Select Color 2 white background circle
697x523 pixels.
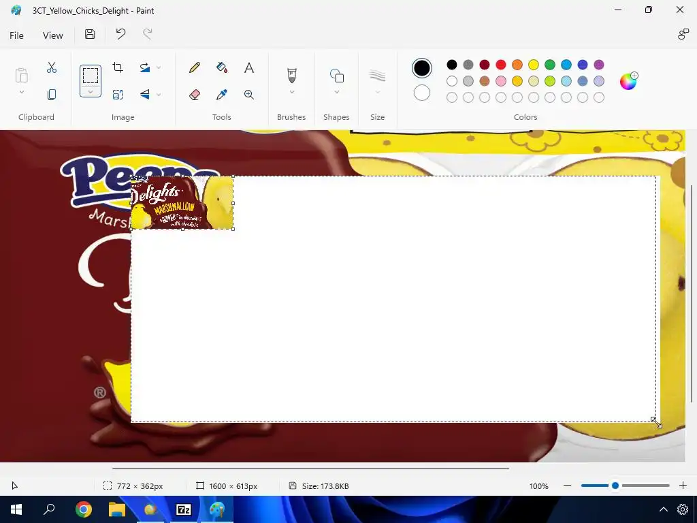pos(422,93)
